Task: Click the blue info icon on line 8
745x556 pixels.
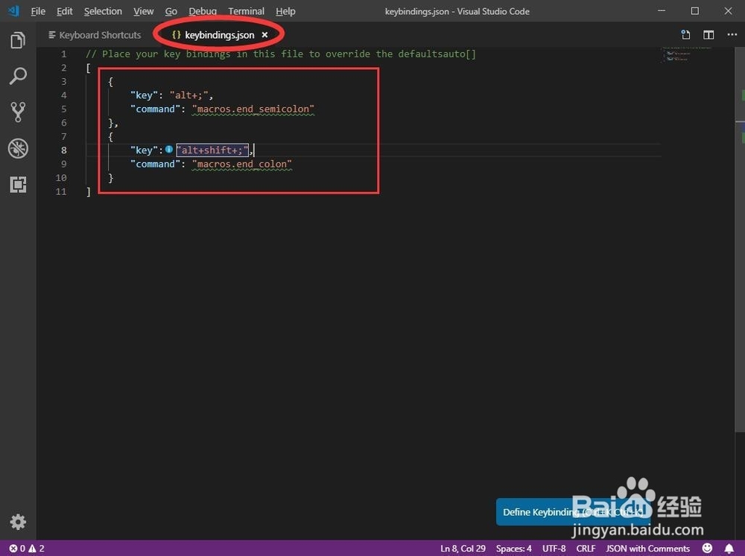Action: tap(168, 150)
